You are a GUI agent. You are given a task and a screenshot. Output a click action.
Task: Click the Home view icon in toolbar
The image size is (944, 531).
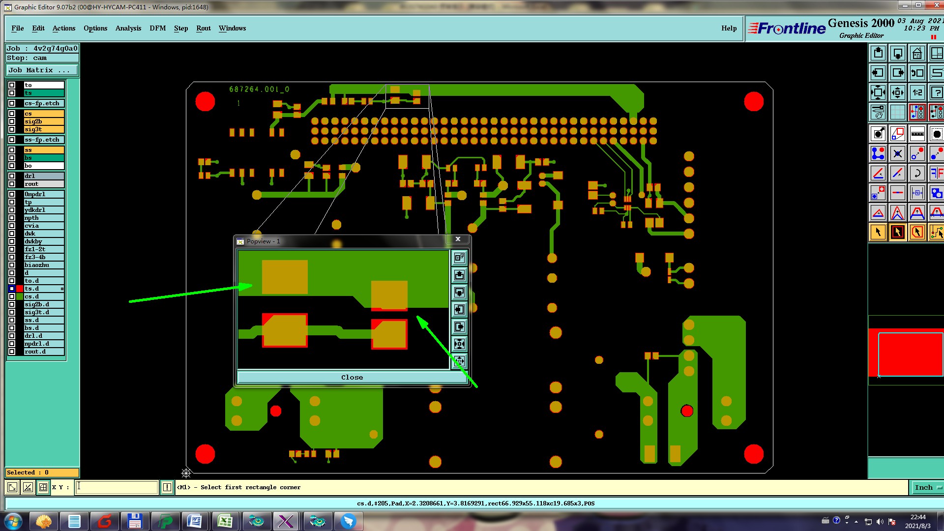917,53
